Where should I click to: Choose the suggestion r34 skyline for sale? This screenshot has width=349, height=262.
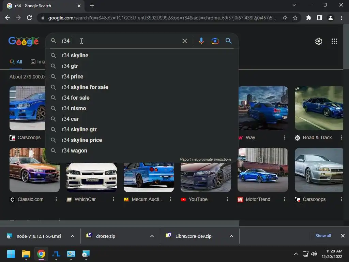[142, 87]
